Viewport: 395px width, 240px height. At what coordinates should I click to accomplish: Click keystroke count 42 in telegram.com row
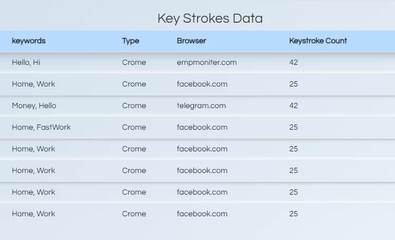tap(294, 105)
